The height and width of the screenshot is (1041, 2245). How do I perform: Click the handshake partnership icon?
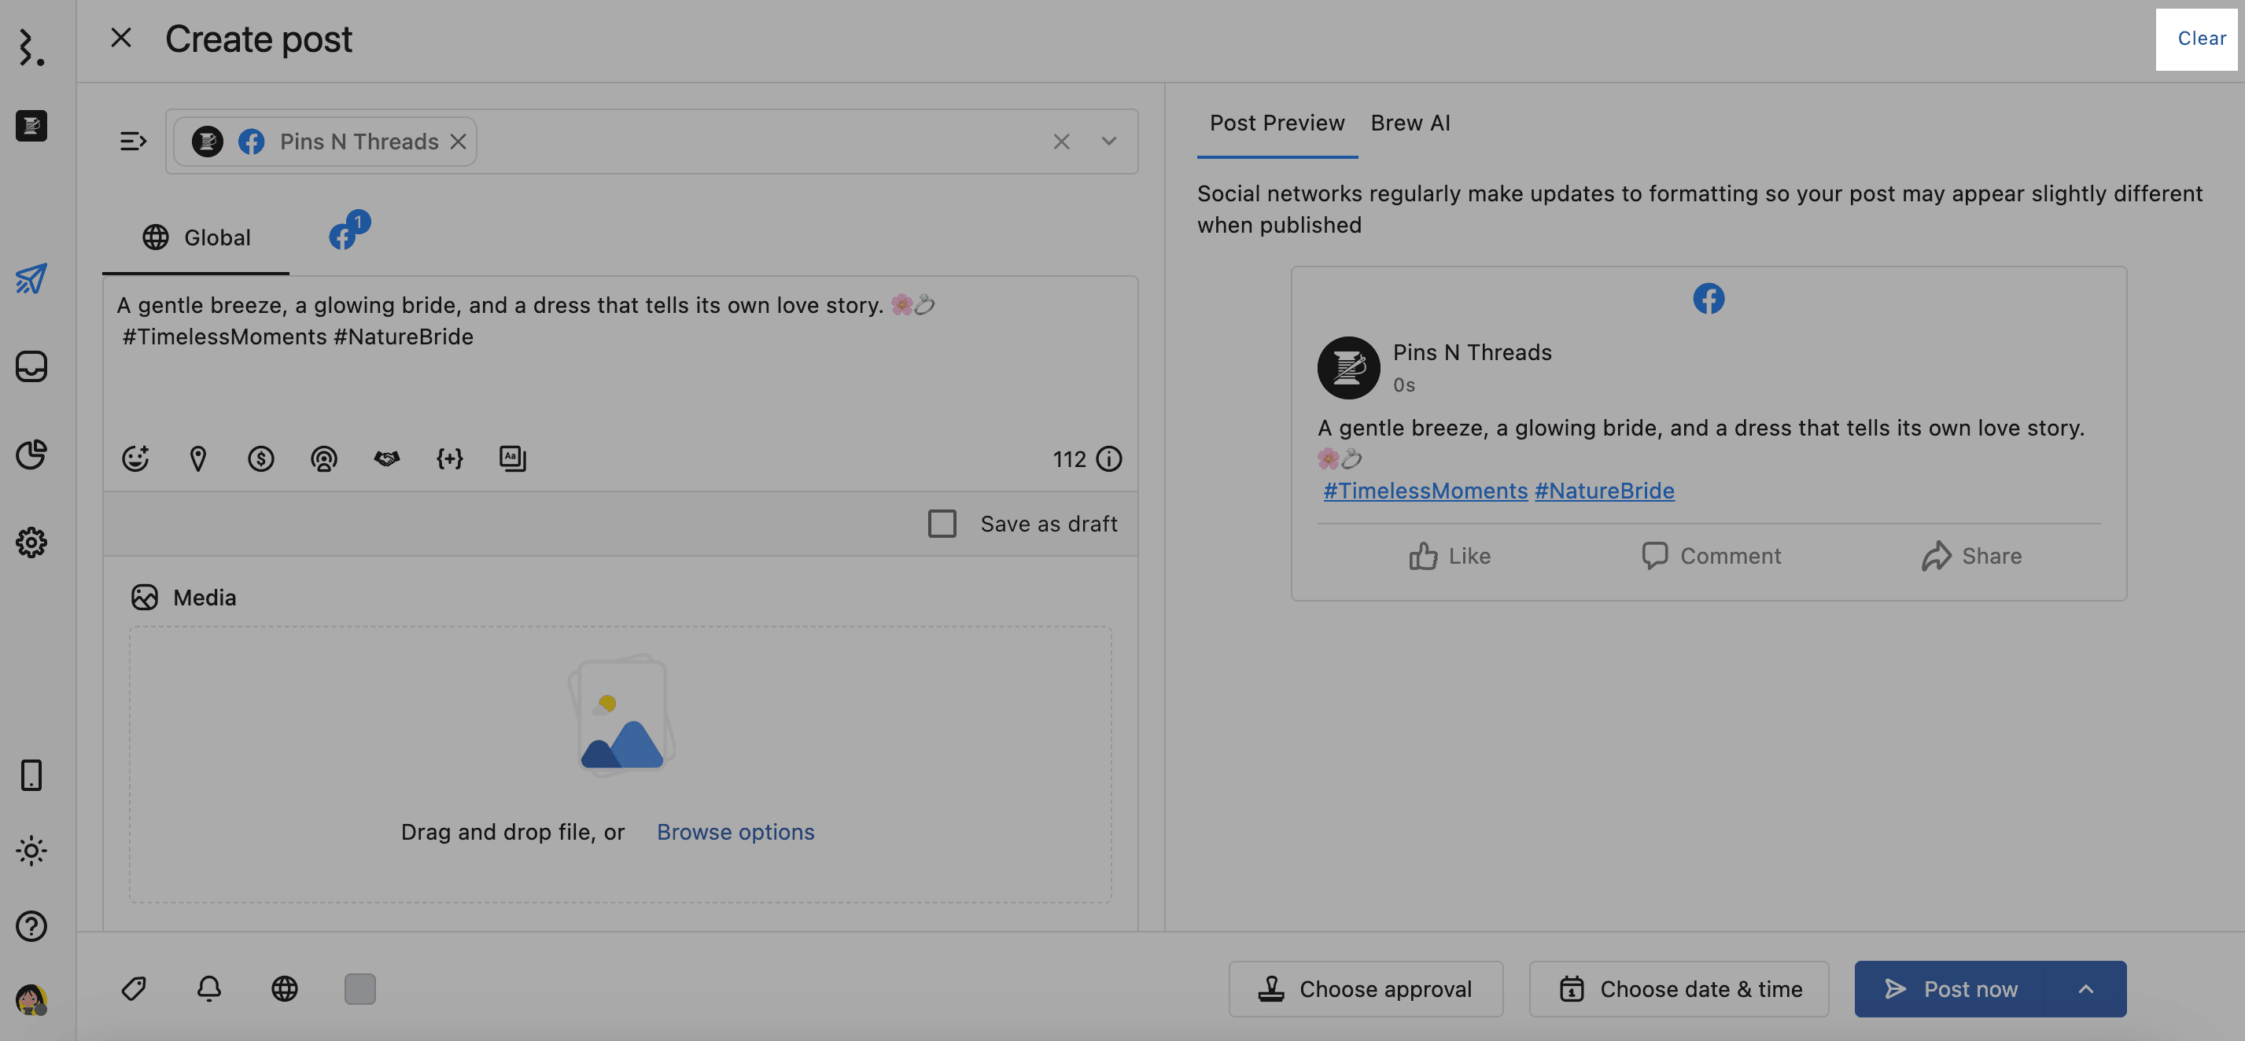pos(386,458)
